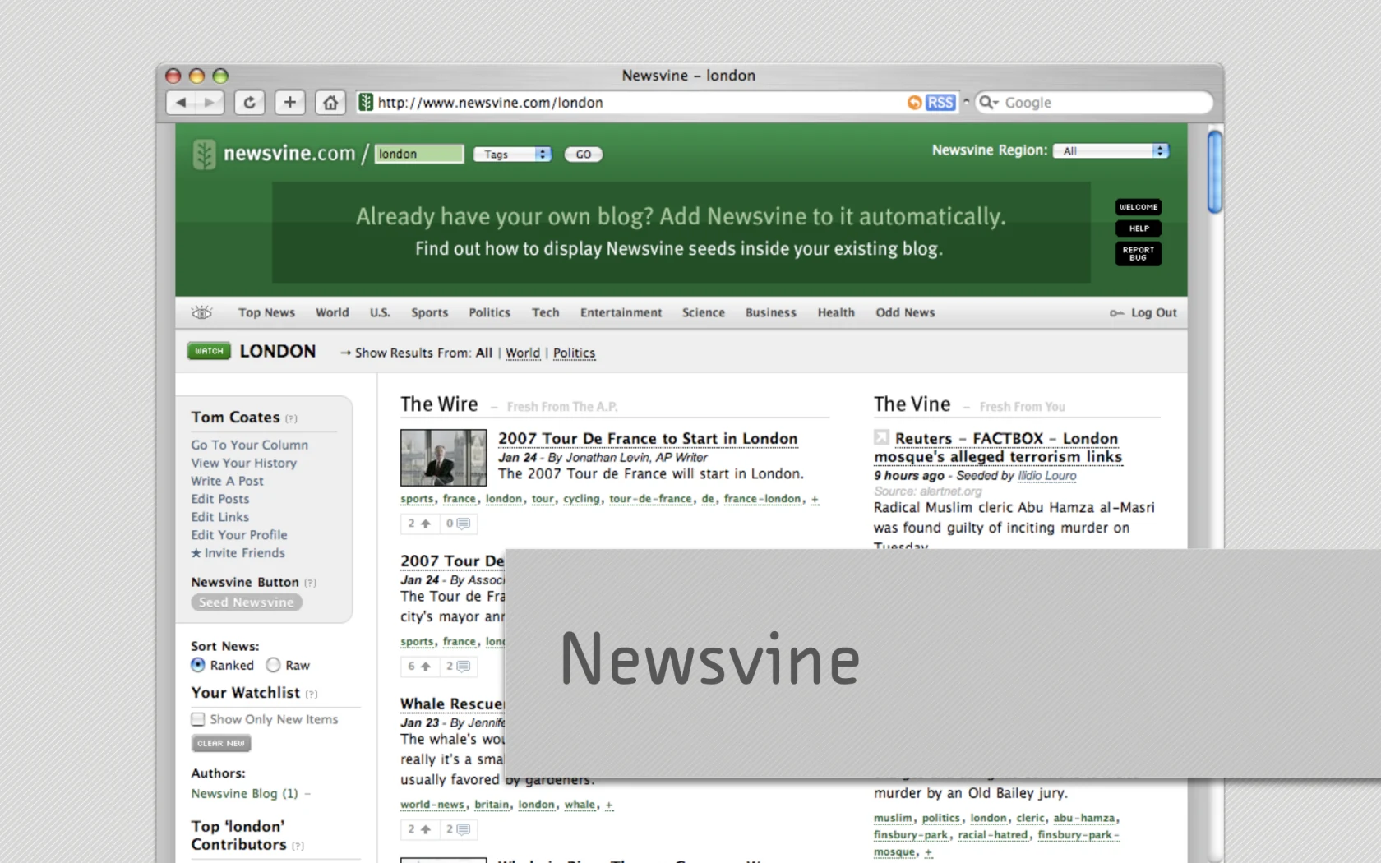Open Write A Post link
The image size is (1381, 863).
coord(228,481)
